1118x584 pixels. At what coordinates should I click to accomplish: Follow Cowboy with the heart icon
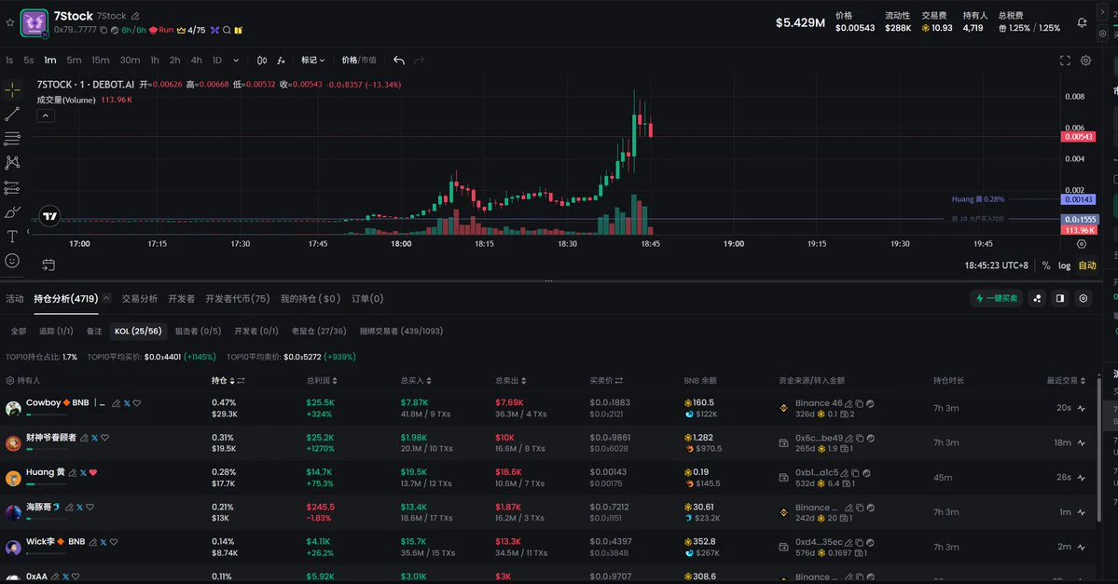coord(137,403)
